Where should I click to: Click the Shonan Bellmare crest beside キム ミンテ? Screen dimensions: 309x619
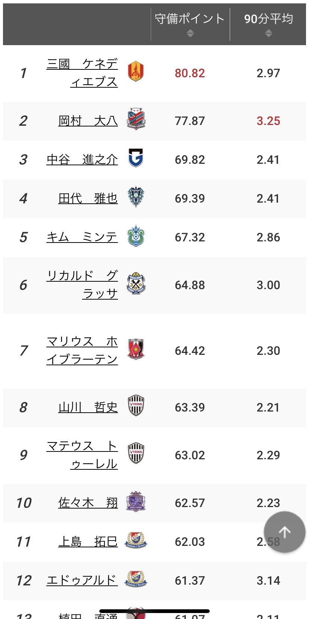point(136,236)
